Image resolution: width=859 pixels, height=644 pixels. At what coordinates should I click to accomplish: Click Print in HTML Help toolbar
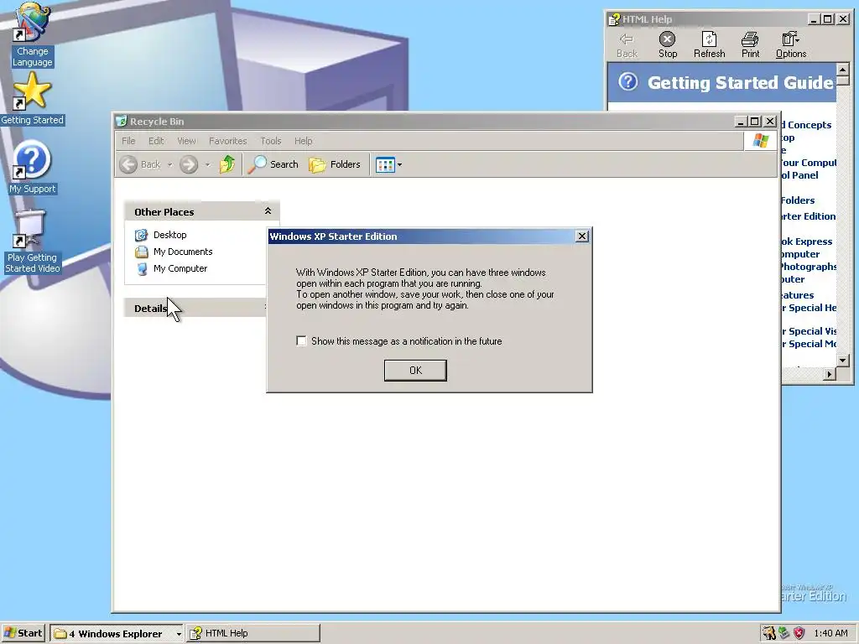point(750,45)
